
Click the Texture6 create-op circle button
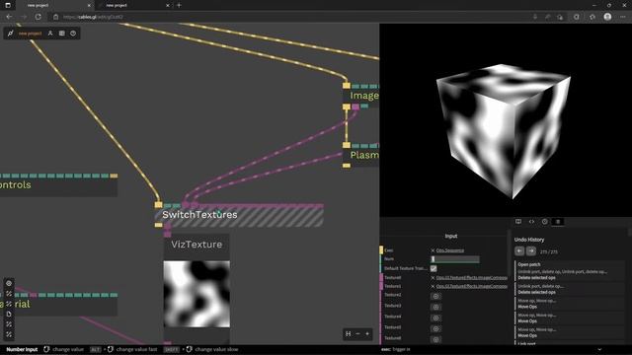(x=435, y=339)
